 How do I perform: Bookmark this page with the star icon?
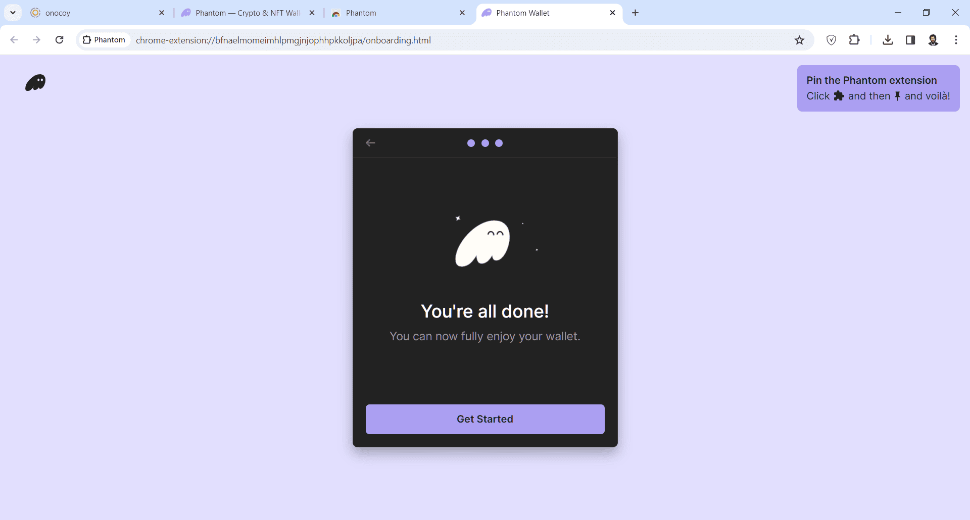[799, 40]
